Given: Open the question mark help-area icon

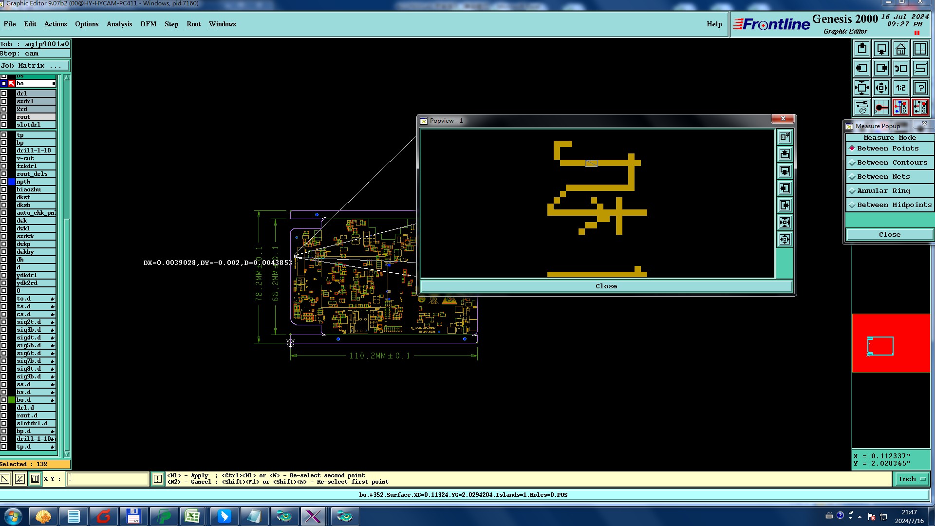Looking at the screenshot, I should coord(920,88).
